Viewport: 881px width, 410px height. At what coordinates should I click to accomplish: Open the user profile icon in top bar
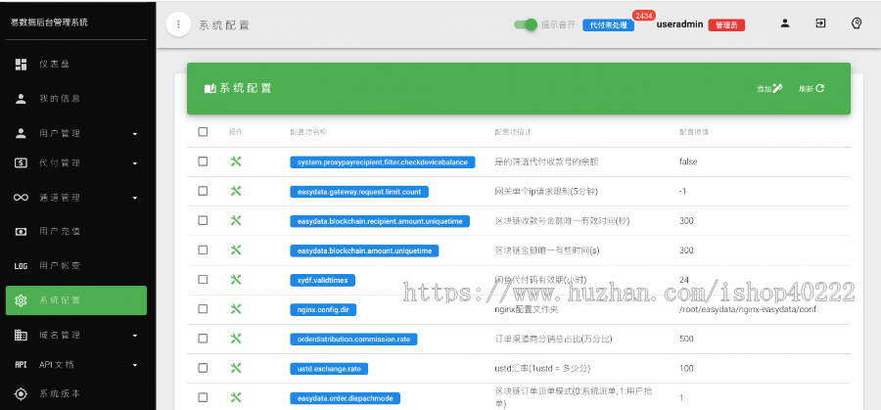[785, 23]
